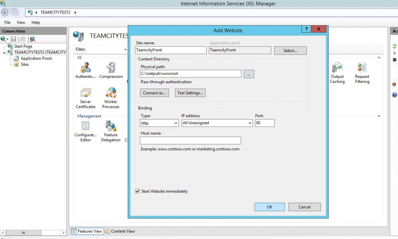Switch to Content View tab
This screenshot has width=398, height=239.
point(120,231)
